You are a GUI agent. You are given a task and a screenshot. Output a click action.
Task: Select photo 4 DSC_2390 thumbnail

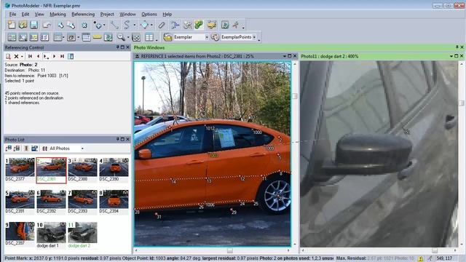114,167
